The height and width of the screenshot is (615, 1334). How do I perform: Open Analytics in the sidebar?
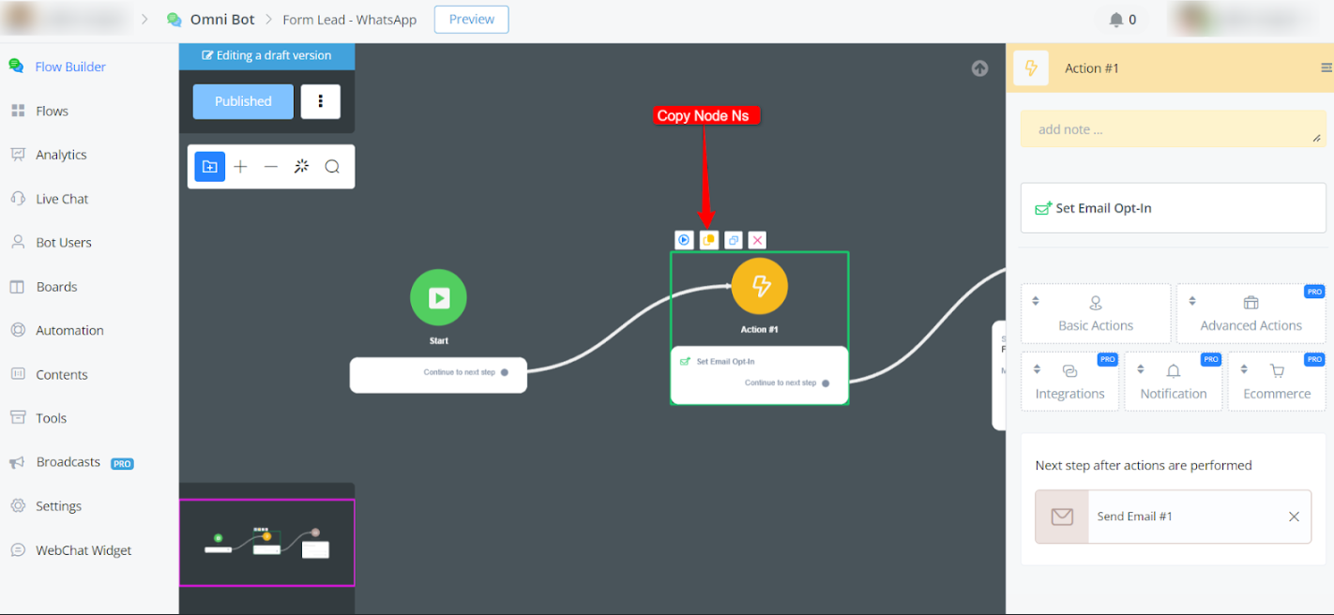point(61,155)
